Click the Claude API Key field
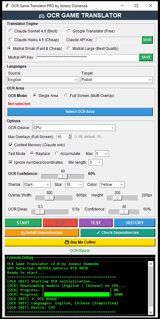The height and width of the screenshot is (319, 160). (118, 40)
